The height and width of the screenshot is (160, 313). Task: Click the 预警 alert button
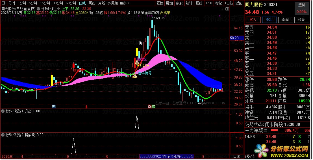(301, 20)
